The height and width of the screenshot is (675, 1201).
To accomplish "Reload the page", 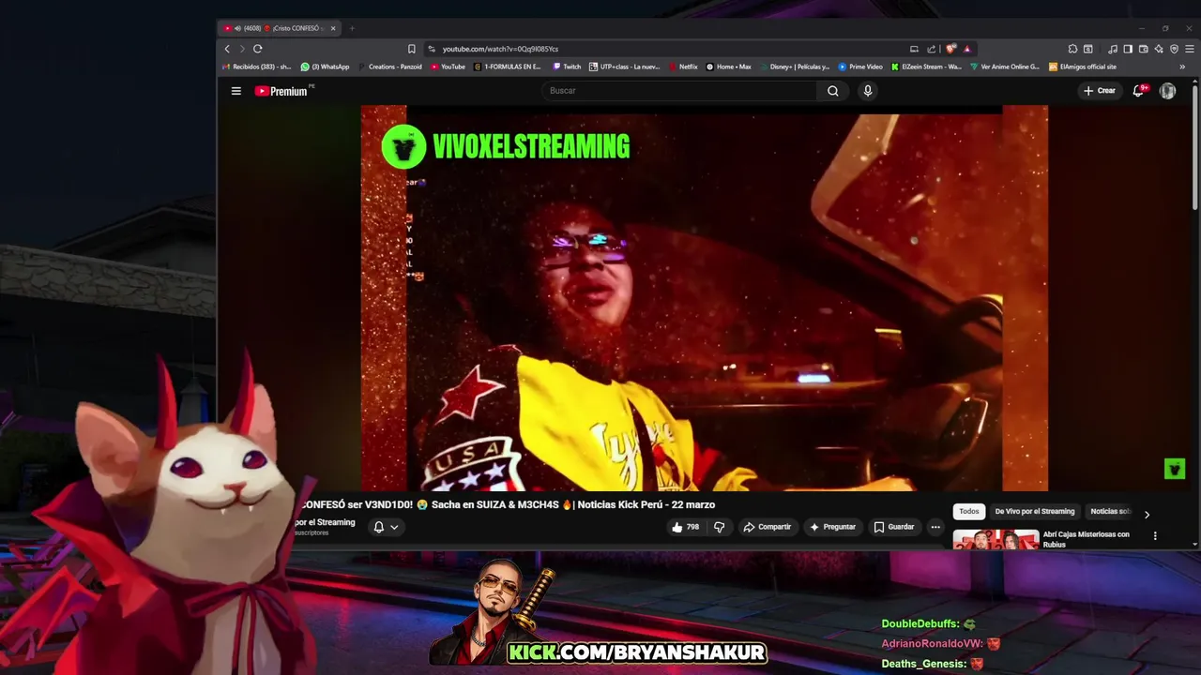I will point(257,49).
